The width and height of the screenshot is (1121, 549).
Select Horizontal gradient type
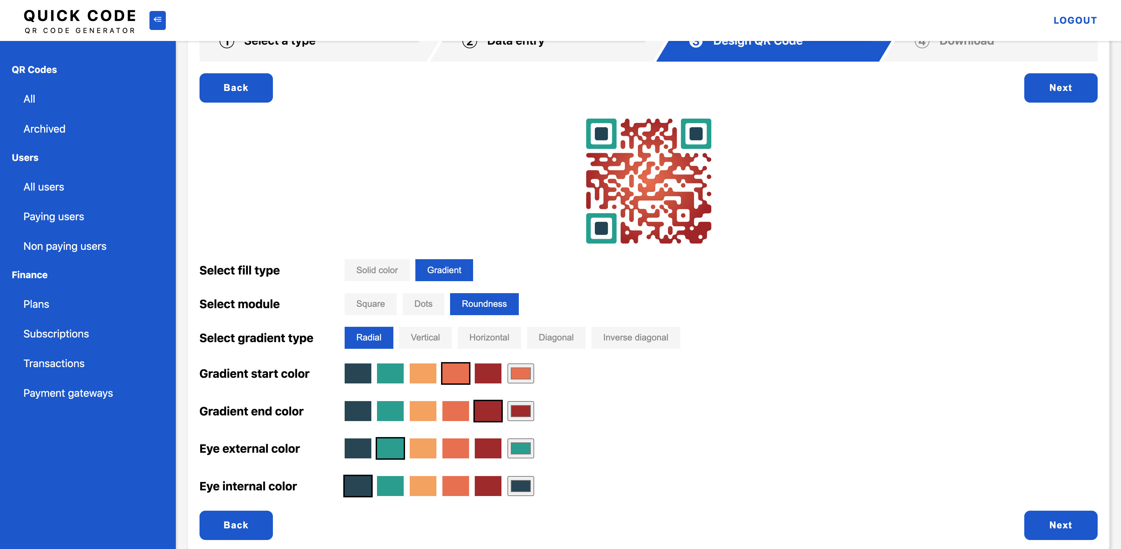click(489, 338)
